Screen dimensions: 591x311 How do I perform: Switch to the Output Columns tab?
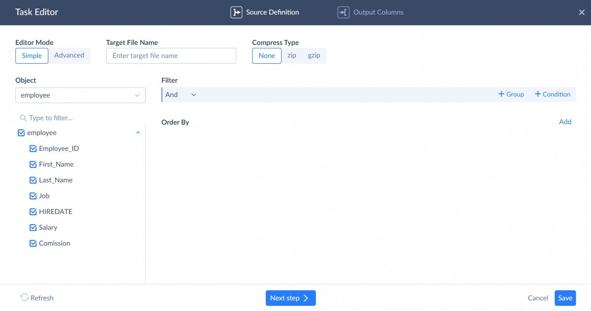coord(378,12)
